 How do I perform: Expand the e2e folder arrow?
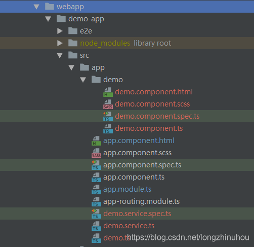point(60,31)
